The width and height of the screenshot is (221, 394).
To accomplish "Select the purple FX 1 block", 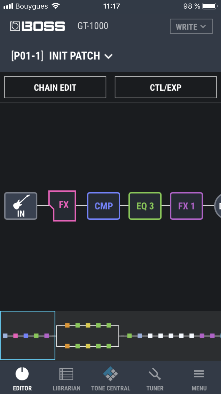I will (x=186, y=206).
